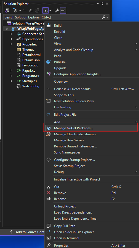
Task: Expand the Program.cs node
Action: (11, 76)
